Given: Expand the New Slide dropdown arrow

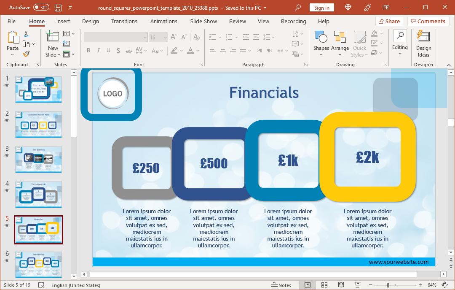Looking at the screenshot, I should [x=53, y=54].
